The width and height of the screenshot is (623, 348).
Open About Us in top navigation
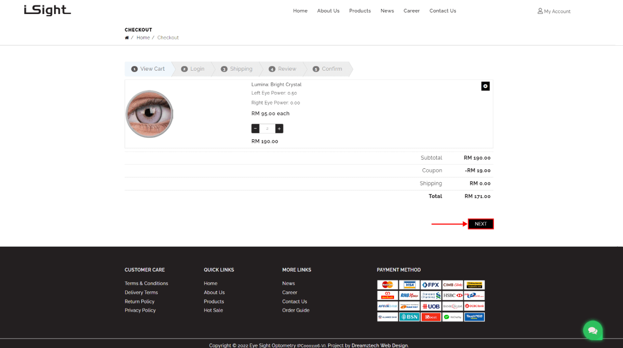(328, 11)
